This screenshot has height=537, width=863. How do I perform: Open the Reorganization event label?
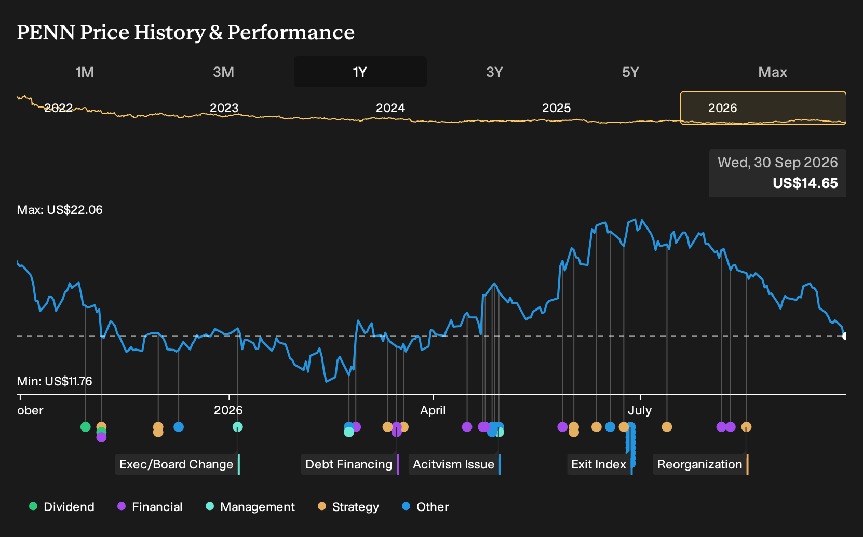pos(700,464)
